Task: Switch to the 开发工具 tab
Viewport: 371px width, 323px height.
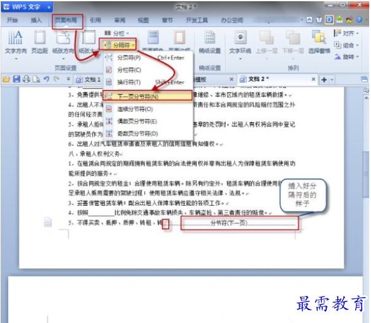Action: (197, 20)
